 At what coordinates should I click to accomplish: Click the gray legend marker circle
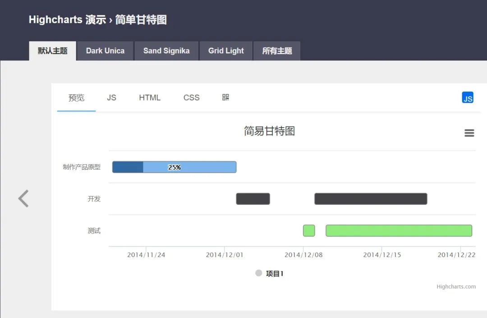click(259, 273)
